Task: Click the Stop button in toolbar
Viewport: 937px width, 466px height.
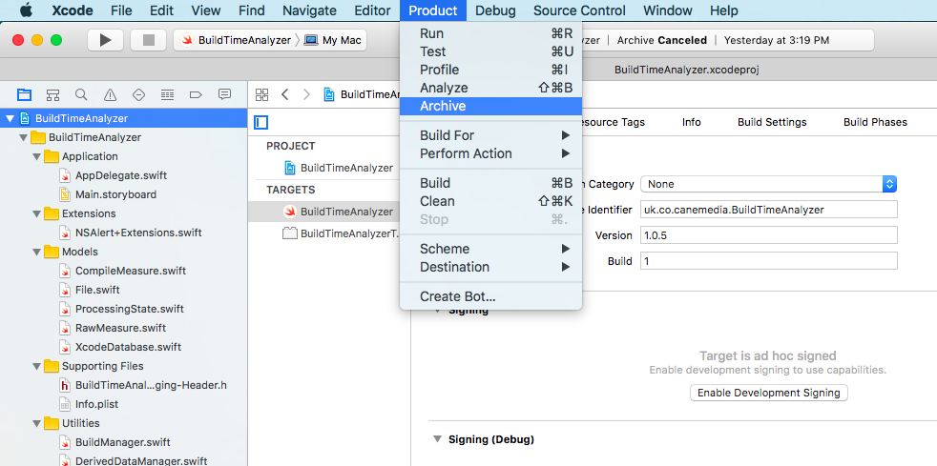Action: click(148, 40)
